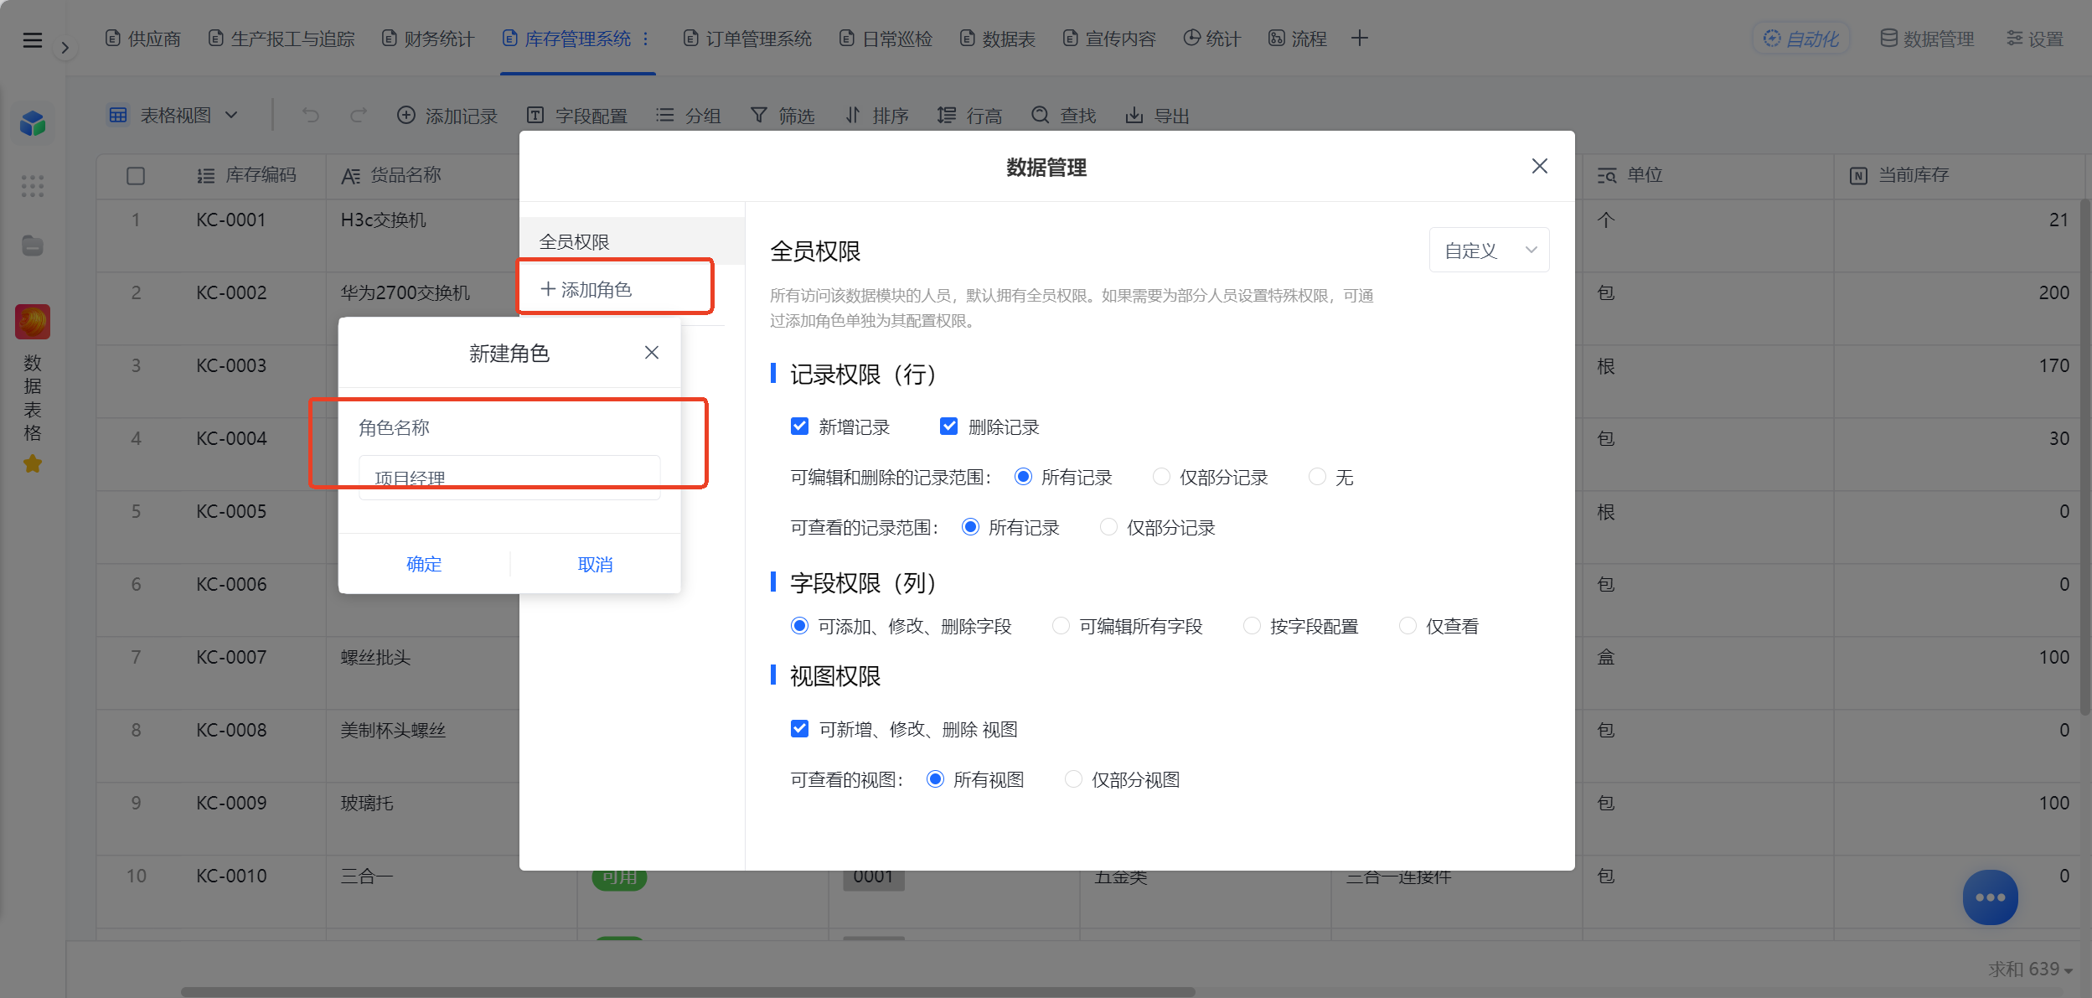This screenshot has width=2092, height=998.
Task: Click the undo arrow icon
Action: pos(311,115)
